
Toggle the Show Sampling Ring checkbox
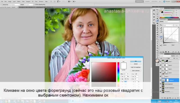pos(35,4)
